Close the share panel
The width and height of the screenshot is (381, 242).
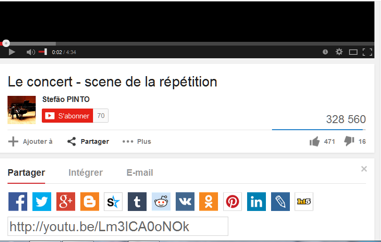pos(364,169)
